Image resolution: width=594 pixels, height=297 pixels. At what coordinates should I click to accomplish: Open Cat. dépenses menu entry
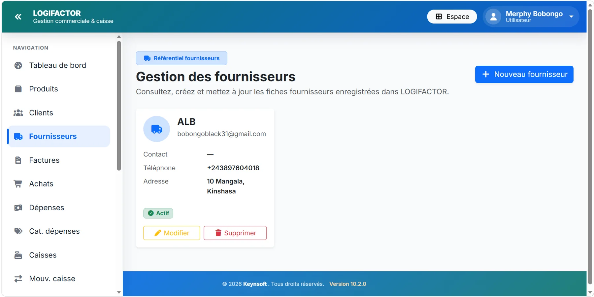click(59, 231)
